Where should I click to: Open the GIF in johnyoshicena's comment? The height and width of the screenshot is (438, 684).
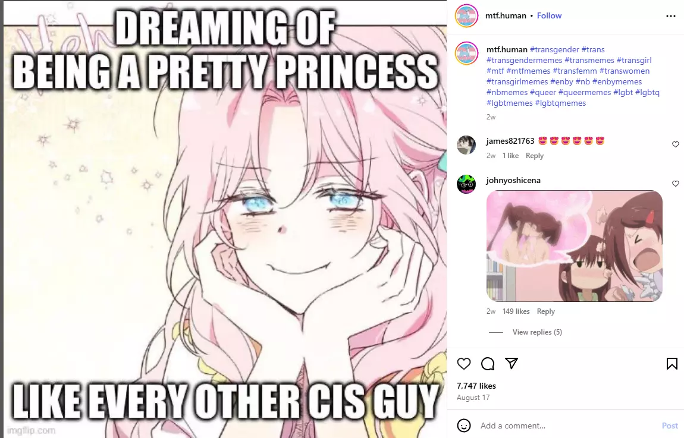pos(574,246)
